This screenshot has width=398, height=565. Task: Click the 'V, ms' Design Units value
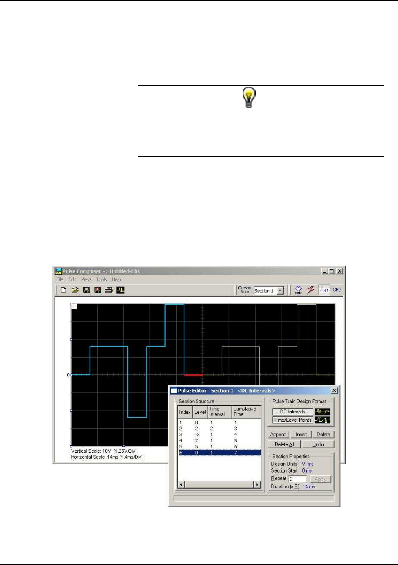point(308,464)
